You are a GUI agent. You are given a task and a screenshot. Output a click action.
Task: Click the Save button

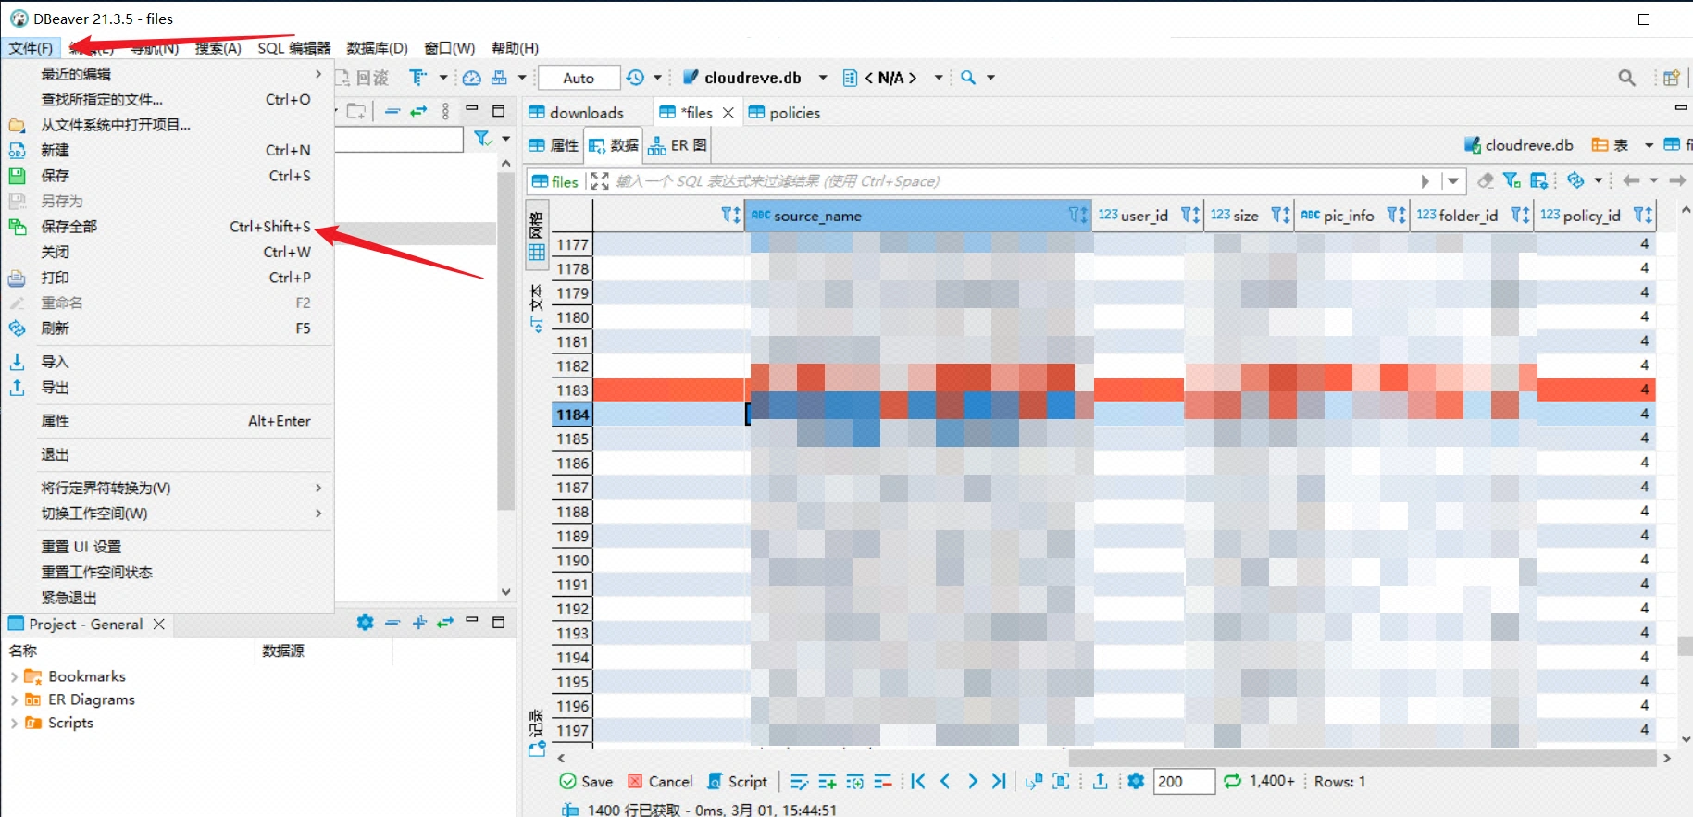(x=587, y=782)
